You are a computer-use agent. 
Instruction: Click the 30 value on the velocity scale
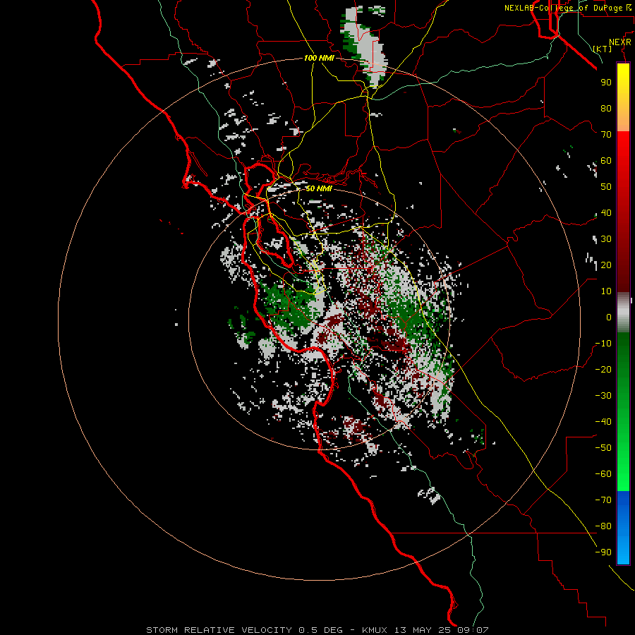pos(606,239)
